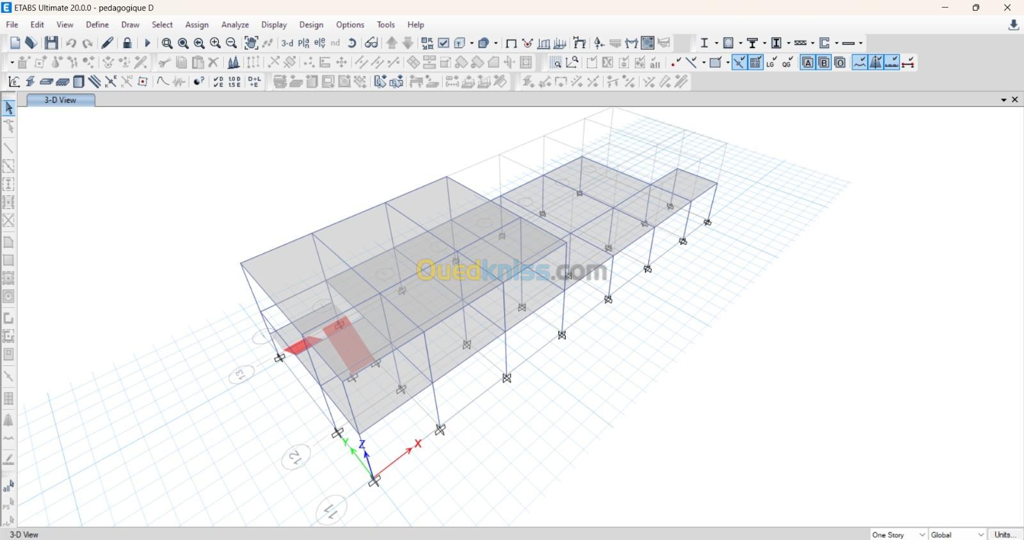Screen dimensions: 1024x540
Task: Save the model with the floppy disk icon
Action: click(51, 43)
